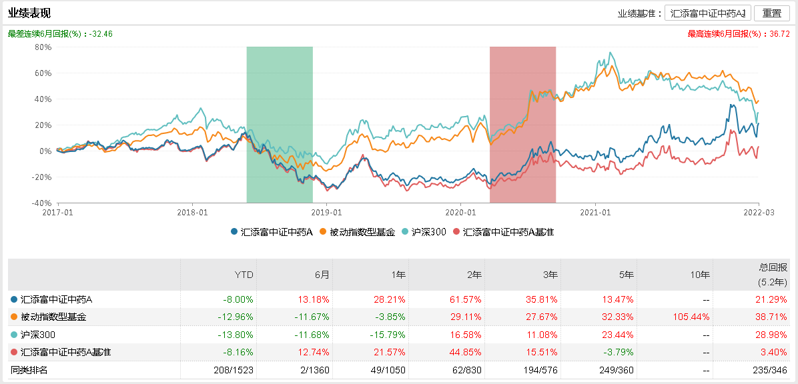Image resolution: width=798 pixels, height=384 pixels.
Task: Click the 最差连续6月回报 label
Action: pos(49,34)
